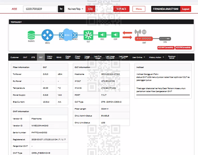Expand the History Action dropdown menu
This screenshot has width=198, height=155.
(x=156, y=57)
